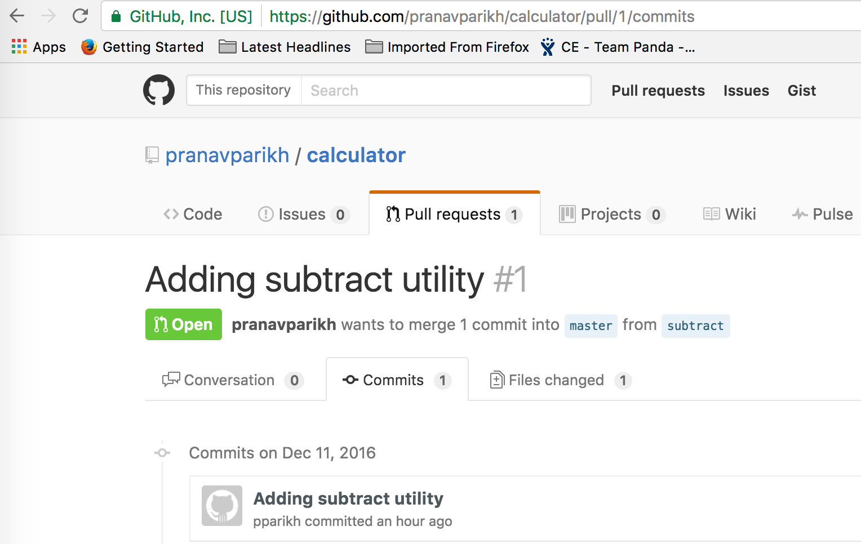
Task: Click the GitHub Octocat logo
Action: (159, 90)
